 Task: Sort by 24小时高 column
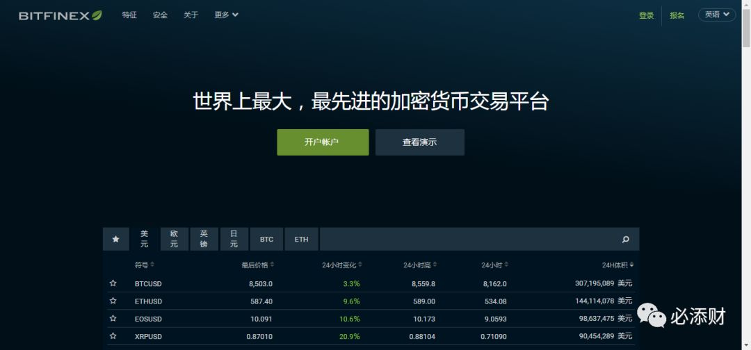(420, 265)
